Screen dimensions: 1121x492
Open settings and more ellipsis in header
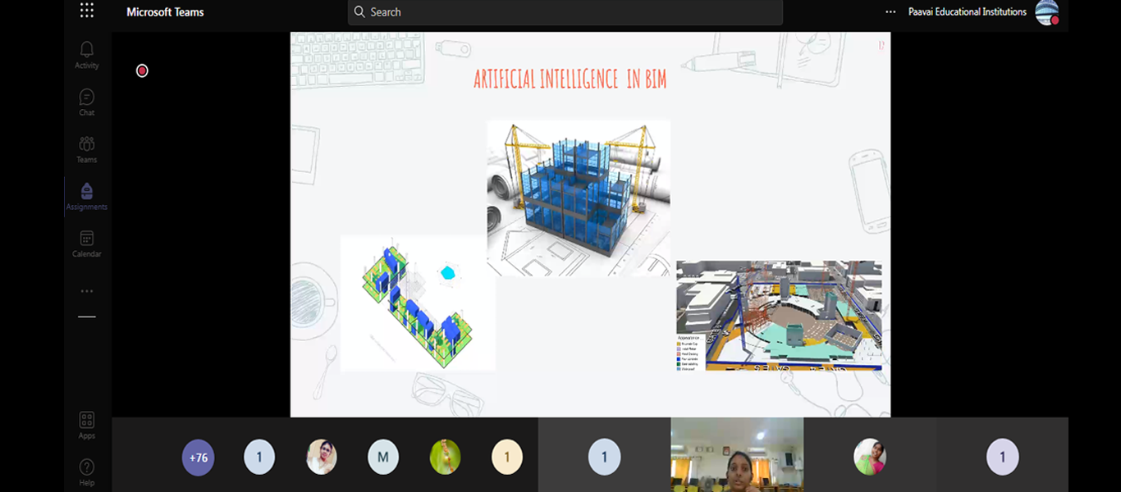890,12
